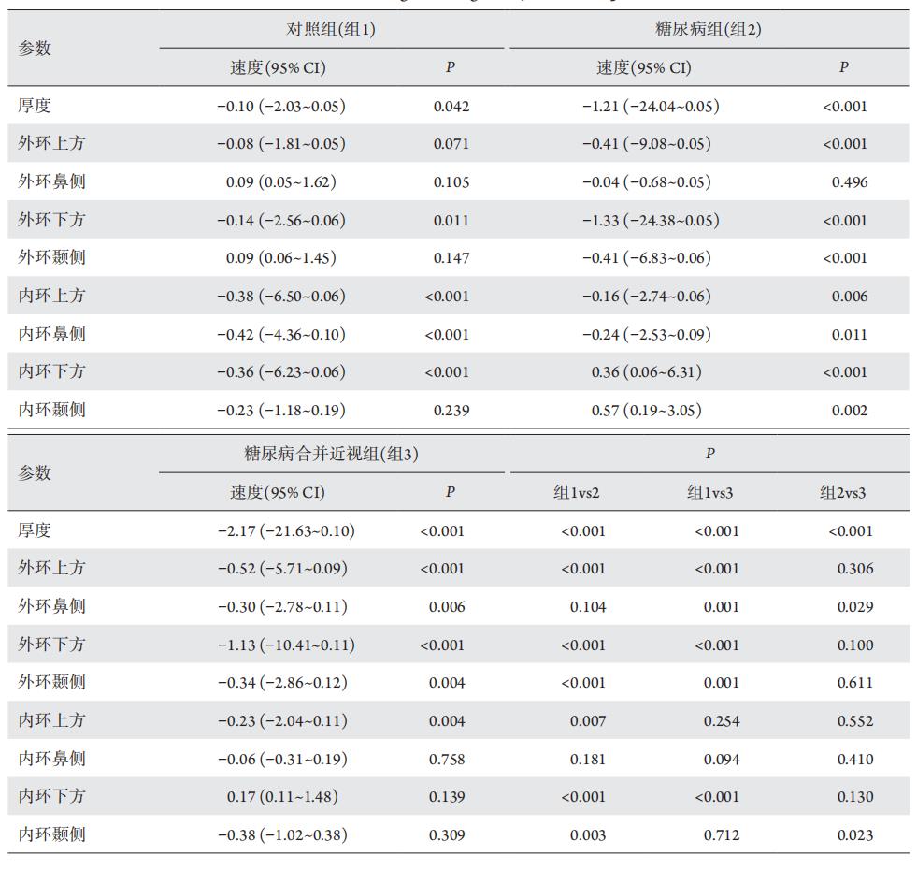Viewport: 917px width, 870px height.
Task: Click the cell −1.33 (−24.38~0.05)
Action: pos(650,221)
